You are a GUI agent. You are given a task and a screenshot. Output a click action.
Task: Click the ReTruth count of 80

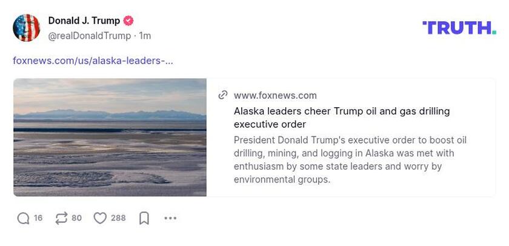click(76, 218)
